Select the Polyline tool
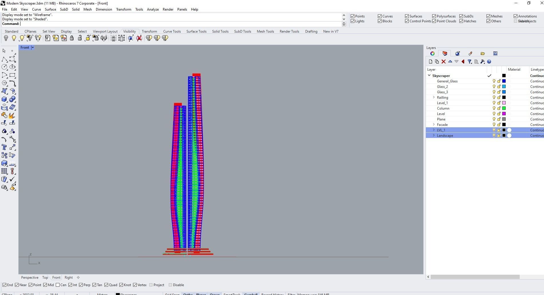The image size is (544, 295). coord(4,59)
